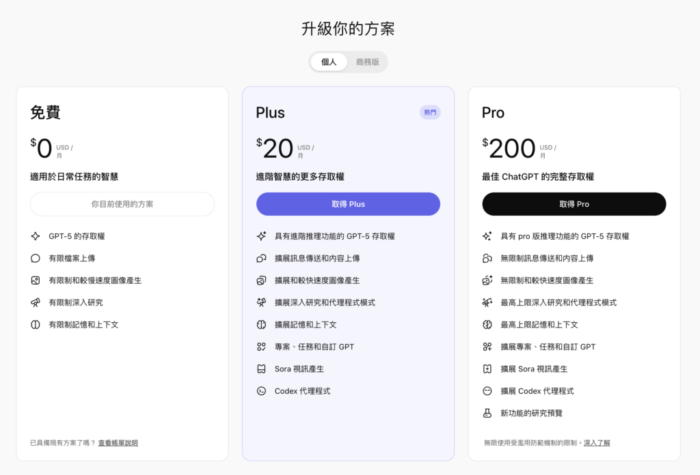Viewport: 700px width, 475px height.
Task: Click the brain icon beside 有限制記憶和上下文
Action: [36, 325]
